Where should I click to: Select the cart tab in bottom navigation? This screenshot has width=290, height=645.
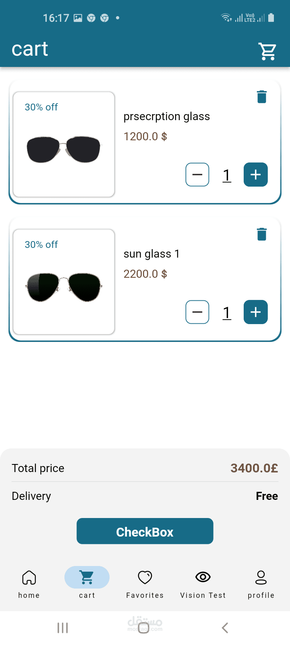click(87, 583)
